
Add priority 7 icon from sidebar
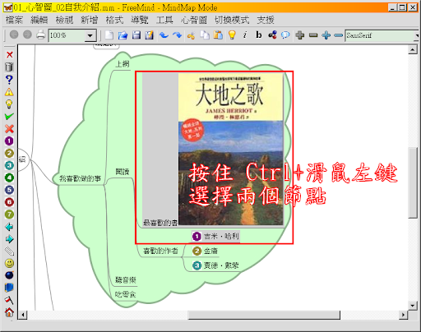tap(9, 214)
